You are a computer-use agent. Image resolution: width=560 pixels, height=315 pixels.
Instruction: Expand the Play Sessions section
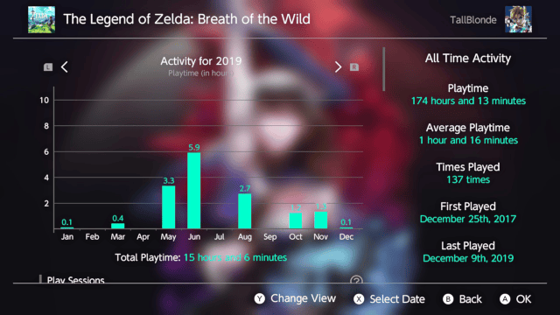[76, 280]
